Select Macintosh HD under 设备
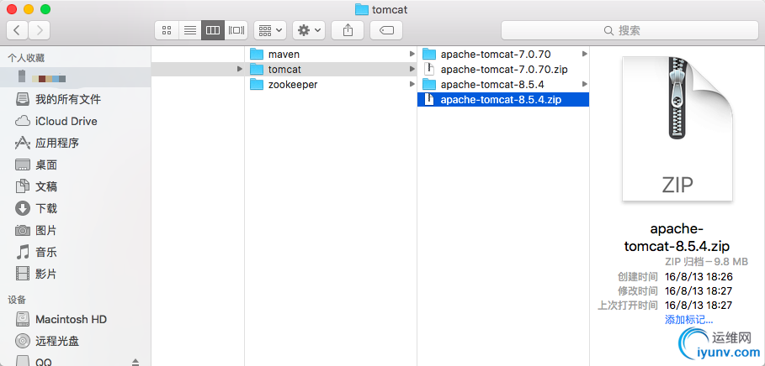Screen dimensions: 765x366 (76, 319)
